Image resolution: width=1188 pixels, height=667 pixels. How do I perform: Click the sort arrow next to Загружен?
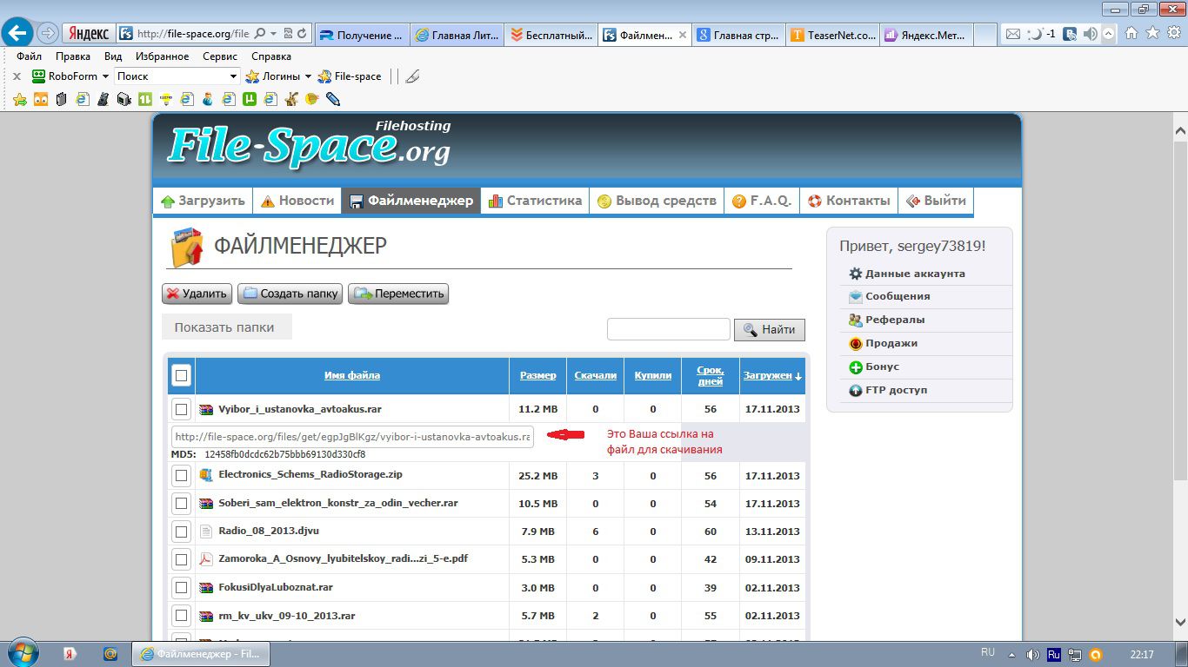[x=798, y=376]
